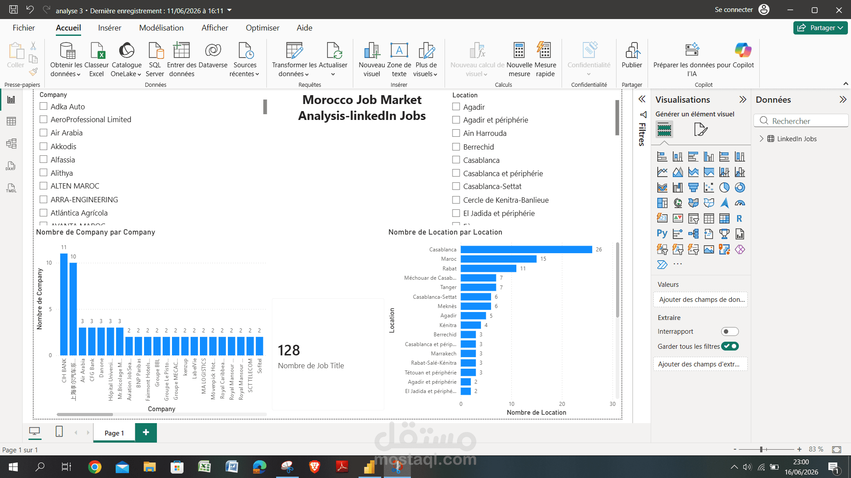Image resolution: width=851 pixels, height=478 pixels.
Task: Insert a Nouveau visuel
Action: pos(371,60)
